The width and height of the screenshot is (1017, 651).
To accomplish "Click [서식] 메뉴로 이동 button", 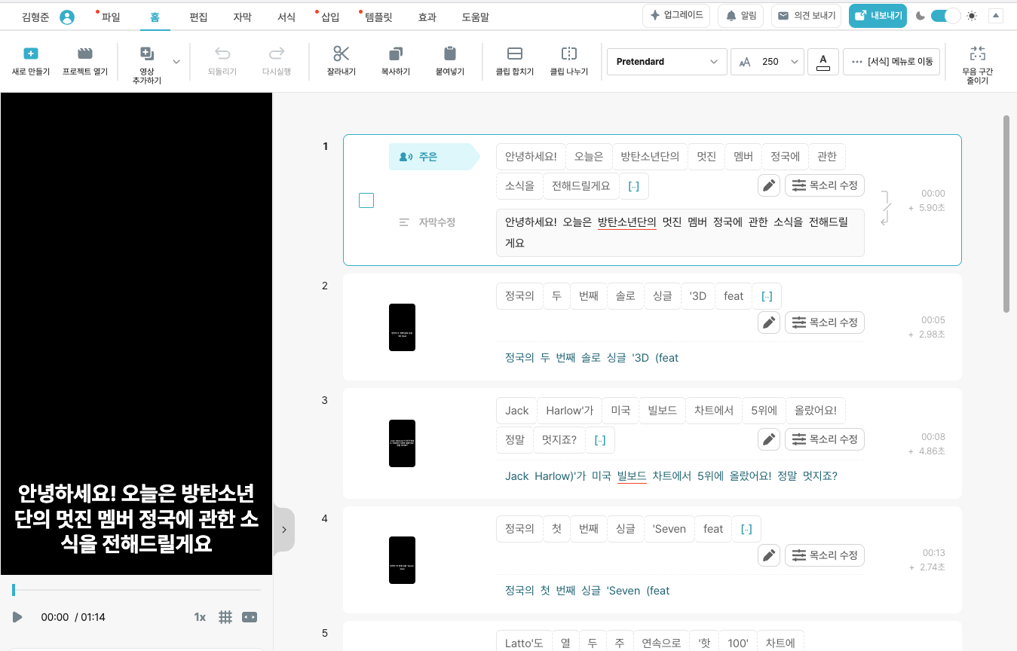I will coord(892,62).
